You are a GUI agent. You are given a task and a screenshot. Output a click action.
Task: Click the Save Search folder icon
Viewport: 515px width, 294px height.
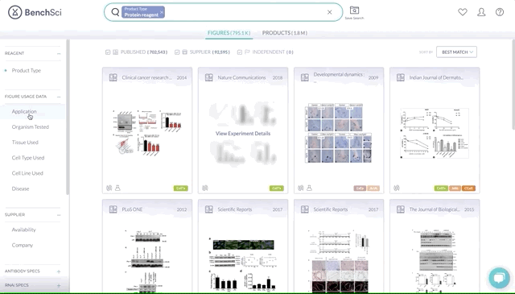click(354, 10)
